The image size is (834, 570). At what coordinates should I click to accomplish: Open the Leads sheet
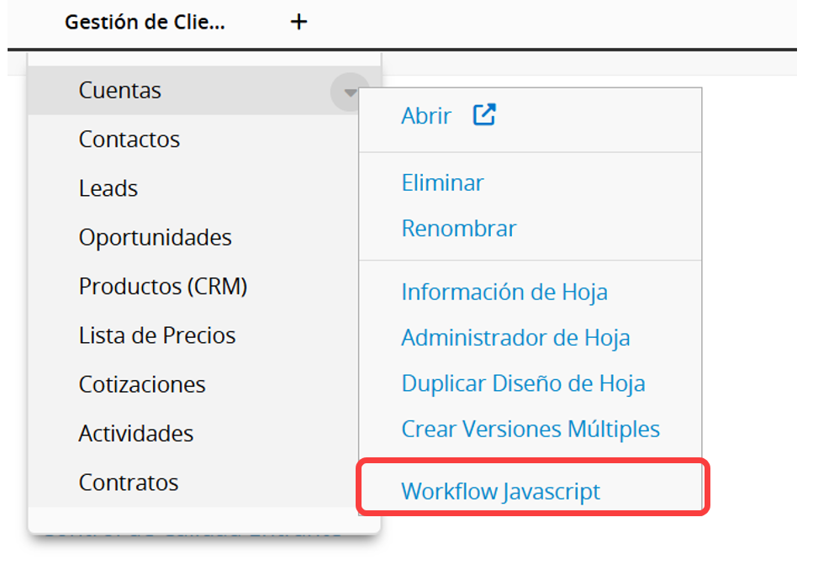click(x=108, y=188)
